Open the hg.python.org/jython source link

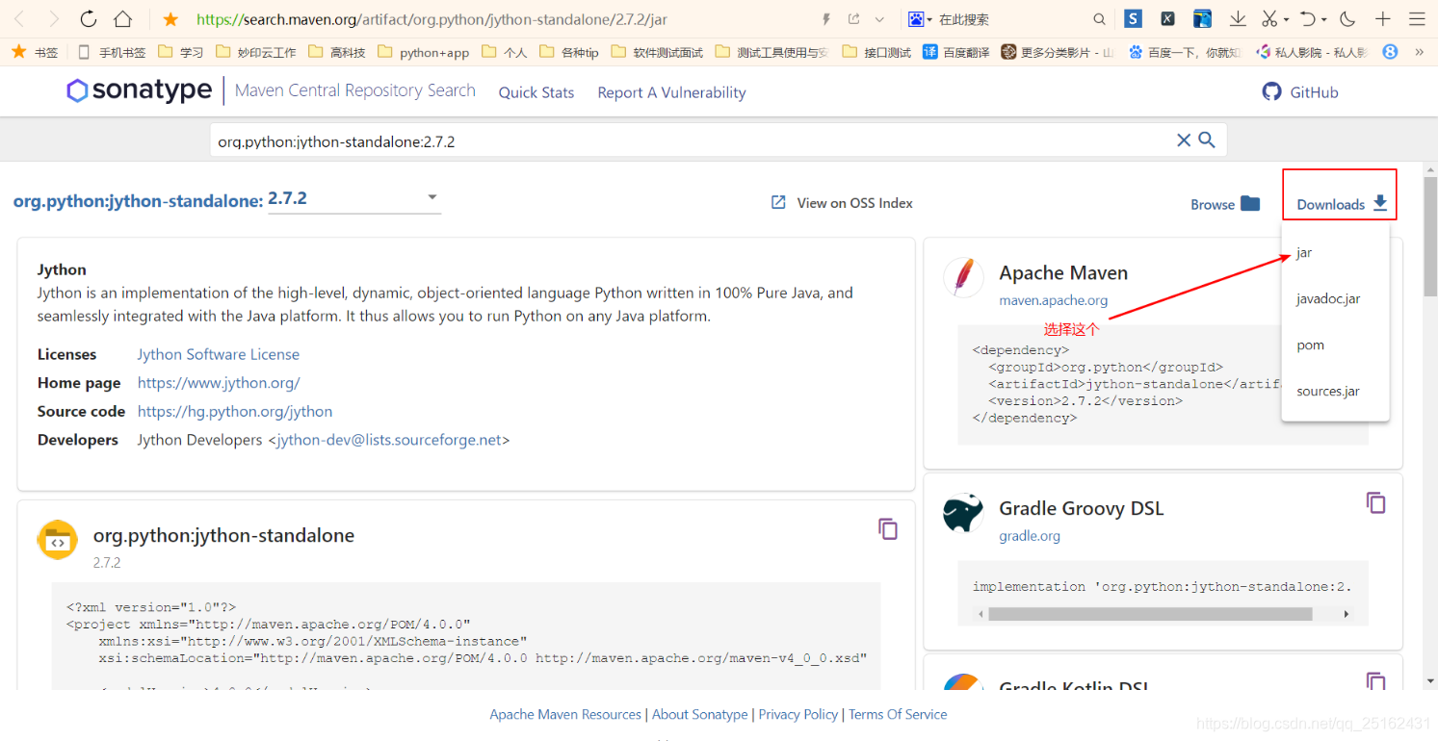[235, 411]
